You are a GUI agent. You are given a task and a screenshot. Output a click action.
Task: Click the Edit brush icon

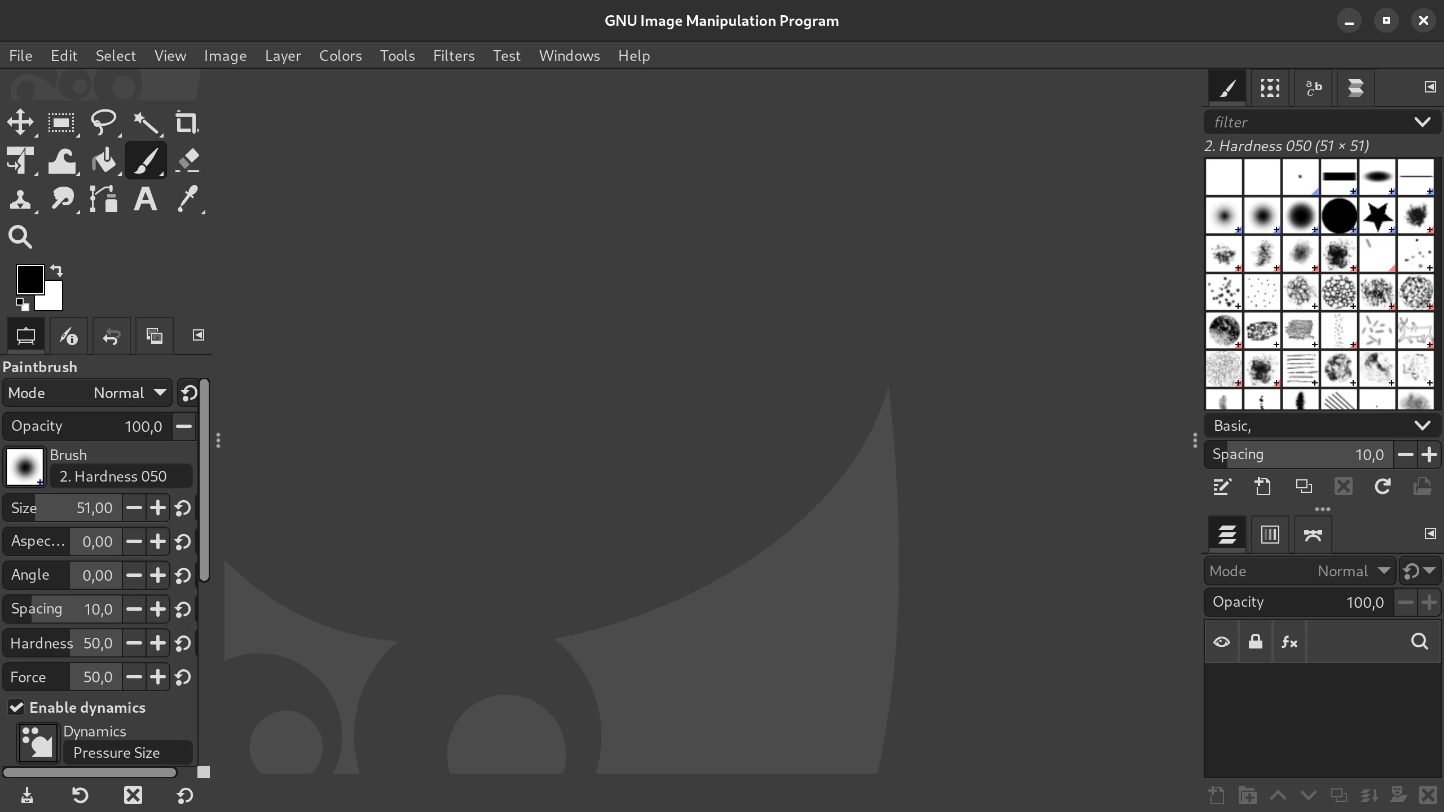(x=1222, y=487)
